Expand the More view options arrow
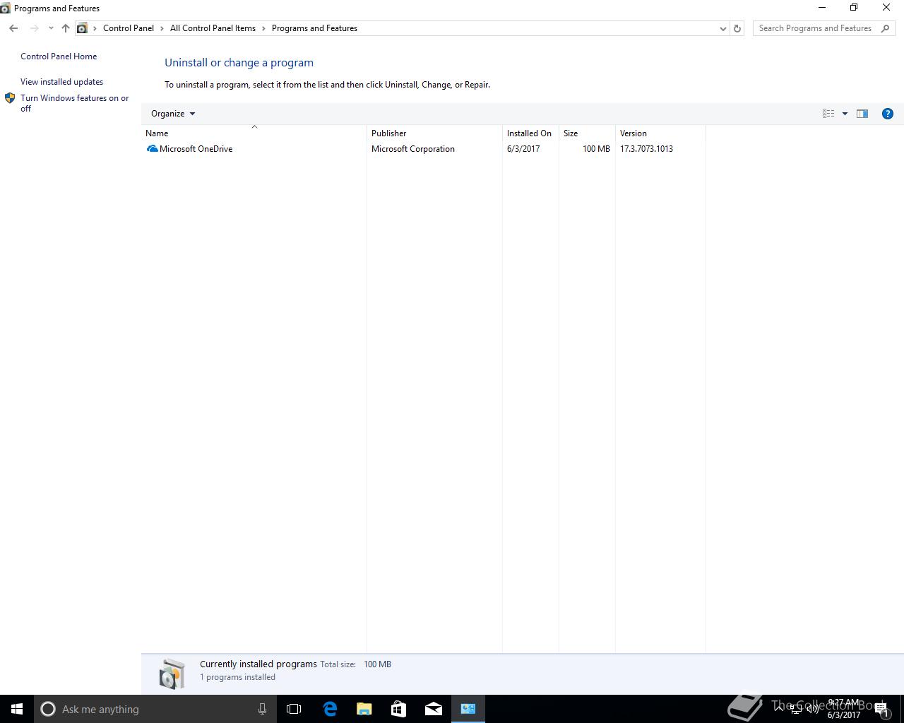This screenshot has width=904, height=723. [x=845, y=114]
